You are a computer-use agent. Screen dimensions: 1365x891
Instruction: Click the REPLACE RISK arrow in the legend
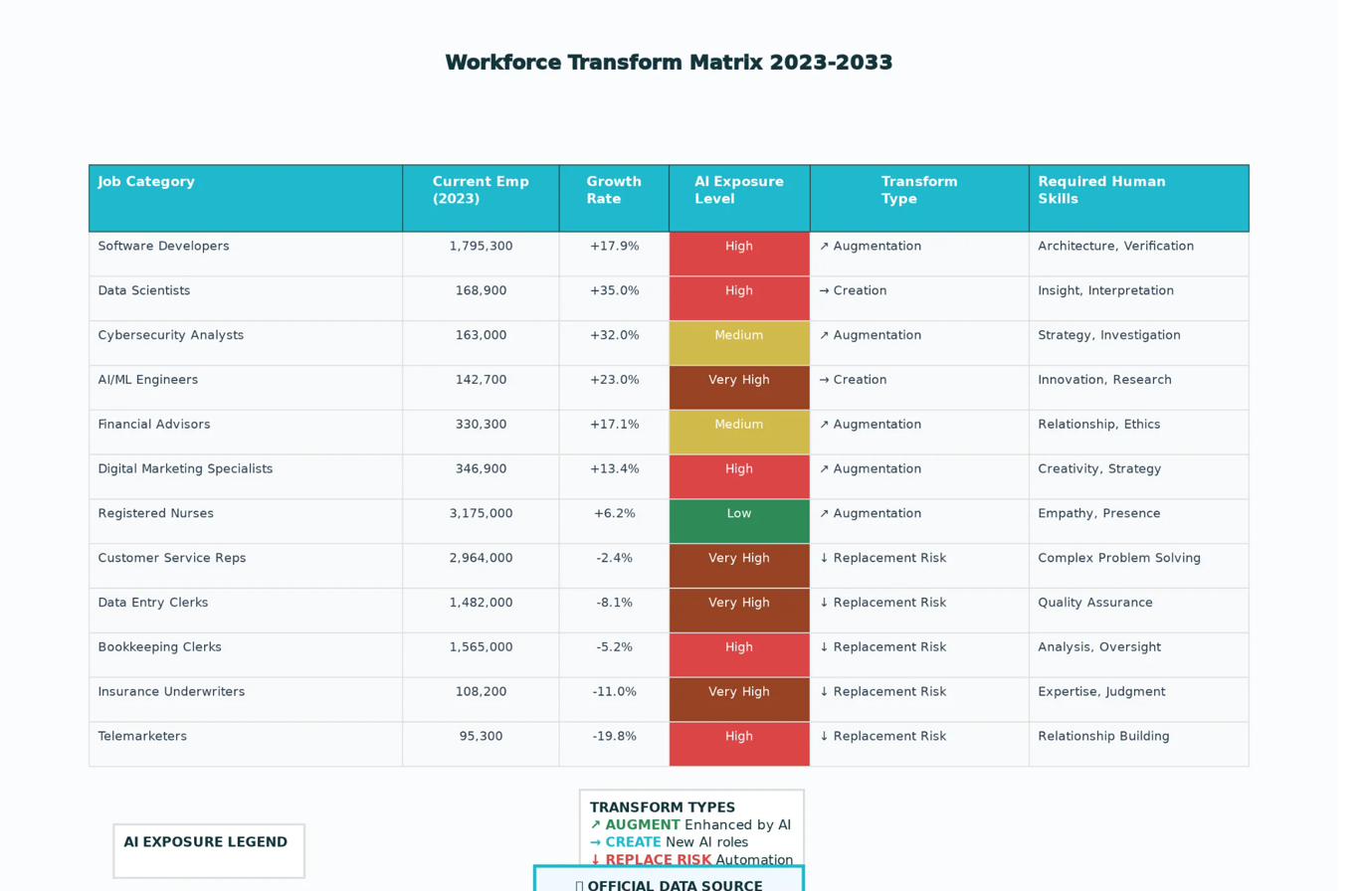(x=593, y=859)
